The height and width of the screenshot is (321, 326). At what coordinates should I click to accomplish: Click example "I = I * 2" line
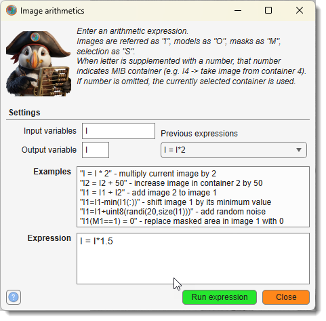tap(148, 174)
